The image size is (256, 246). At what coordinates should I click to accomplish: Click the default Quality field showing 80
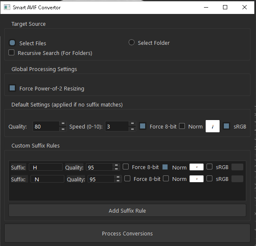coord(46,126)
